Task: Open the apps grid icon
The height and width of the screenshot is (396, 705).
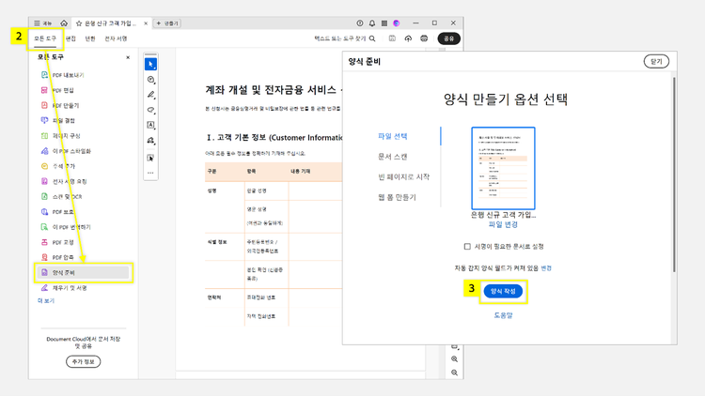Action: click(384, 23)
